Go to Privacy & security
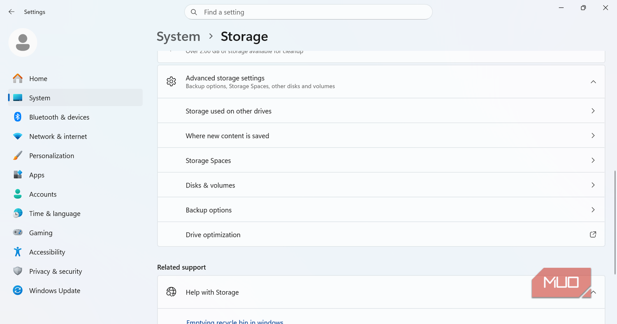 (75, 271)
